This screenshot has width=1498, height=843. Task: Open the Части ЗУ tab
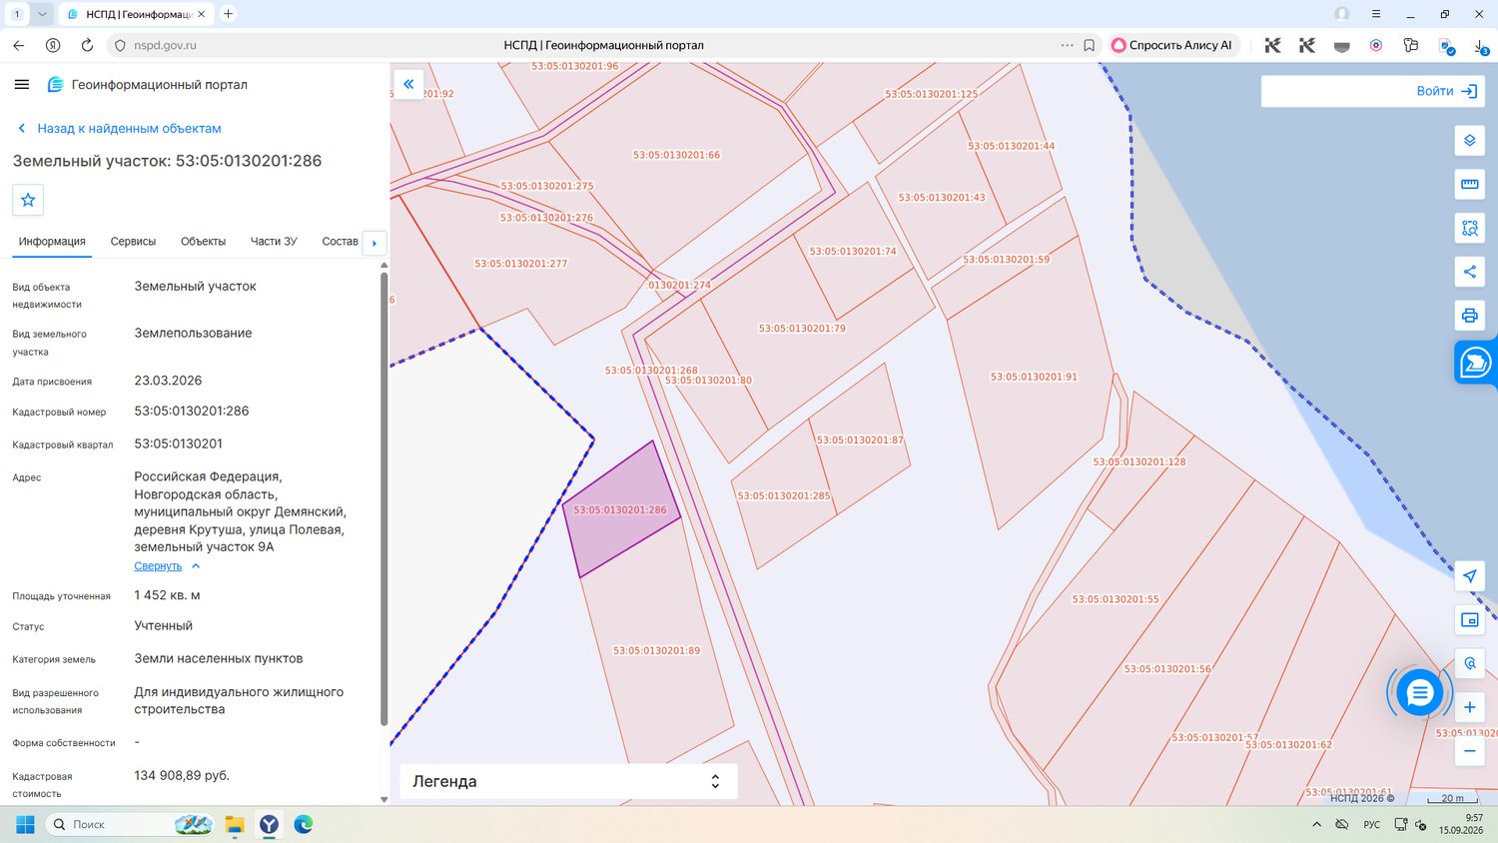(274, 242)
